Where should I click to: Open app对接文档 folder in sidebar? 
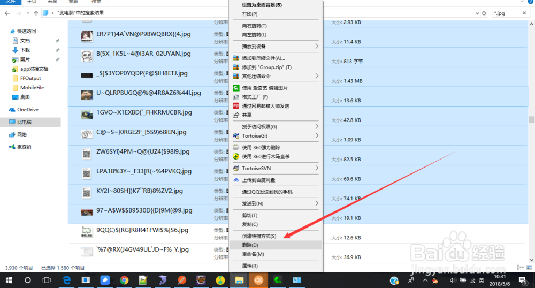coord(34,69)
